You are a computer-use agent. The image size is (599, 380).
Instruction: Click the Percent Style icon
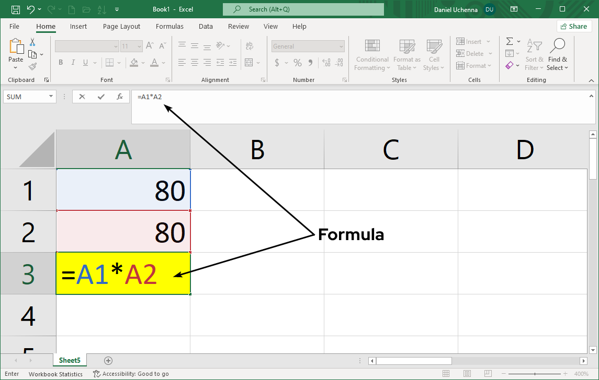tap(297, 62)
